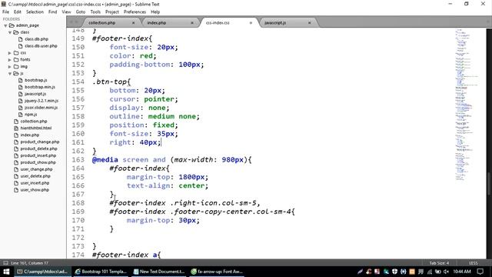Click the user_change.php file icon
492x277 pixels.
[x=16, y=169]
